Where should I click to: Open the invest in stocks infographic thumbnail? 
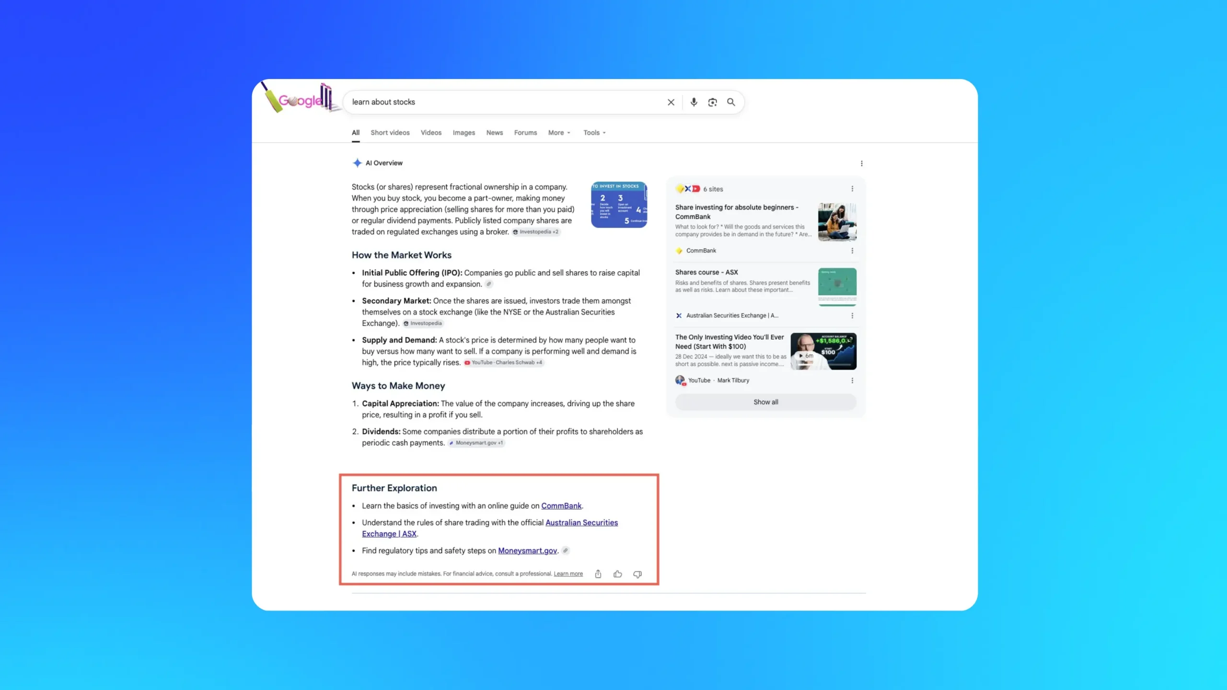tap(619, 205)
